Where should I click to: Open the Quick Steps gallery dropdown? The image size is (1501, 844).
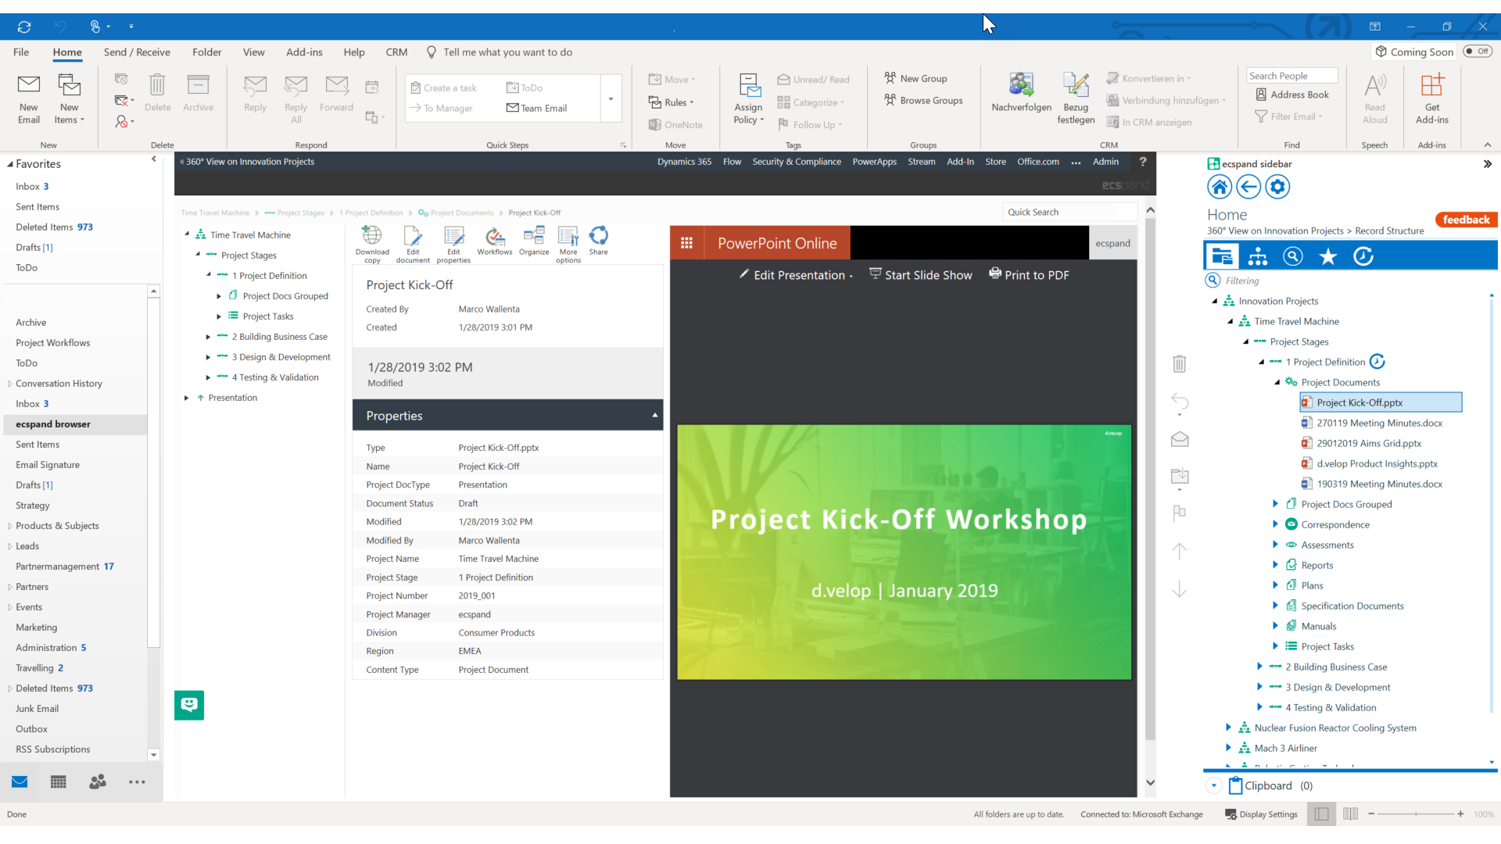point(611,98)
